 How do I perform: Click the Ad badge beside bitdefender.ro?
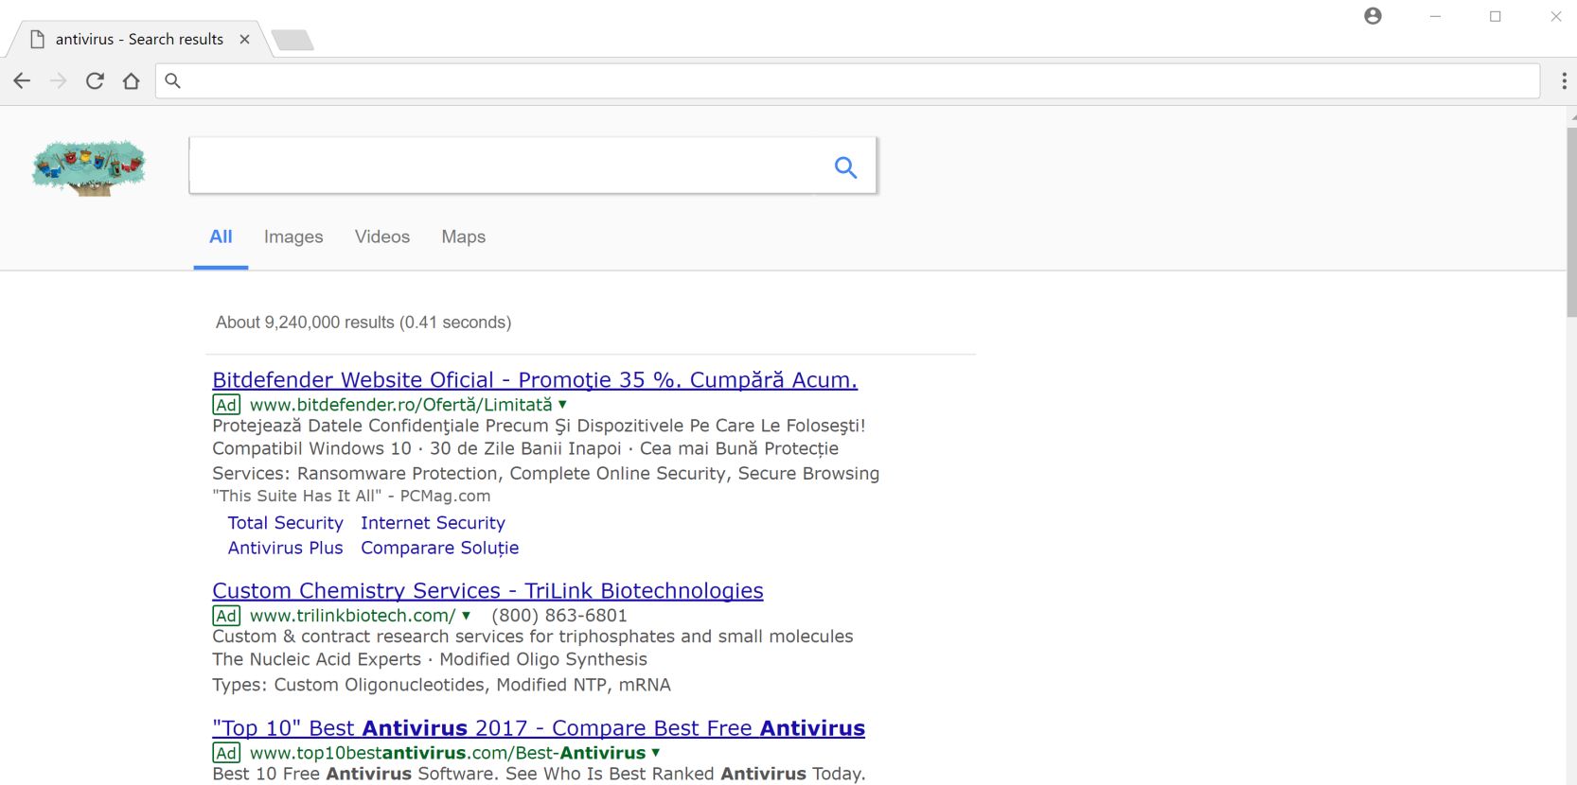tap(226, 405)
